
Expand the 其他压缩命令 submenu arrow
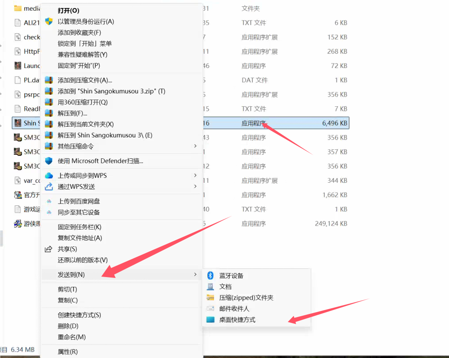tap(195, 146)
